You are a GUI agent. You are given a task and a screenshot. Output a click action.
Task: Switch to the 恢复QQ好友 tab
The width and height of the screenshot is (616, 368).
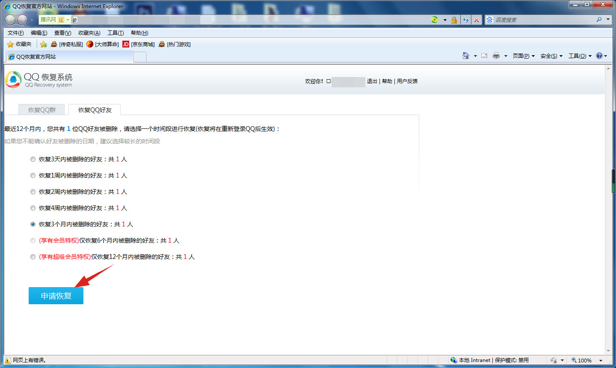95,110
